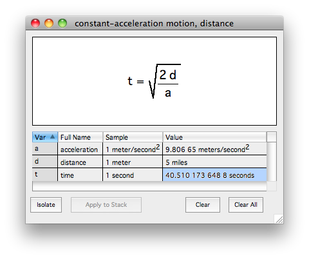Close the window with the red button
Screen dimensions: 309x259
click(35, 23)
